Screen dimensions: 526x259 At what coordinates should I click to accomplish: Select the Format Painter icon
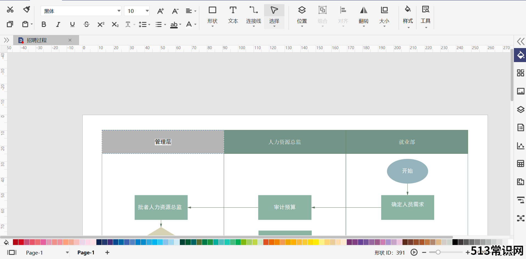pyautogui.click(x=27, y=10)
